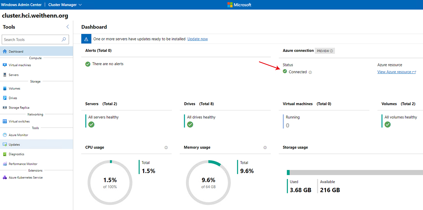Screen dimensions: 423x210
Task: Click the green Connected status check icon
Action: (285, 72)
